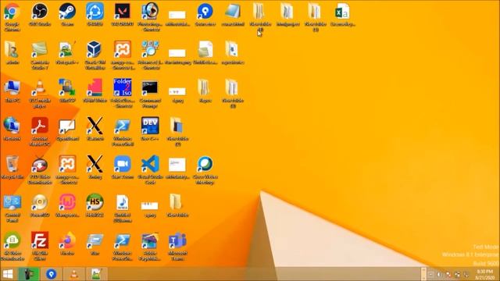Open the Firefox desktop shortcut
The image size is (500, 281).
pyautogui.click(x=67, y=244)
